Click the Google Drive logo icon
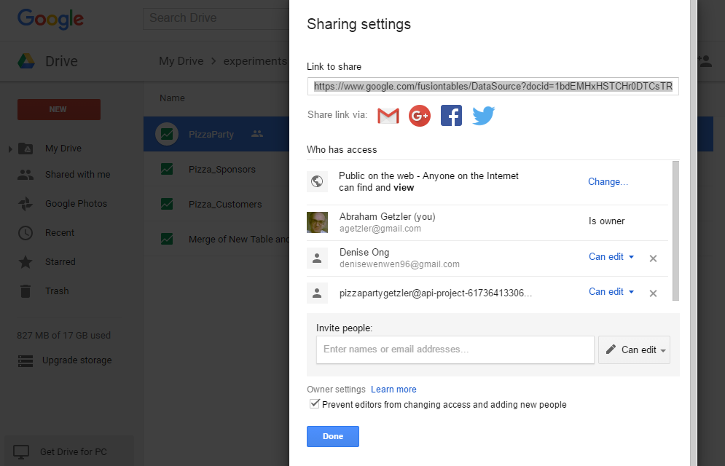 [26, 61]
